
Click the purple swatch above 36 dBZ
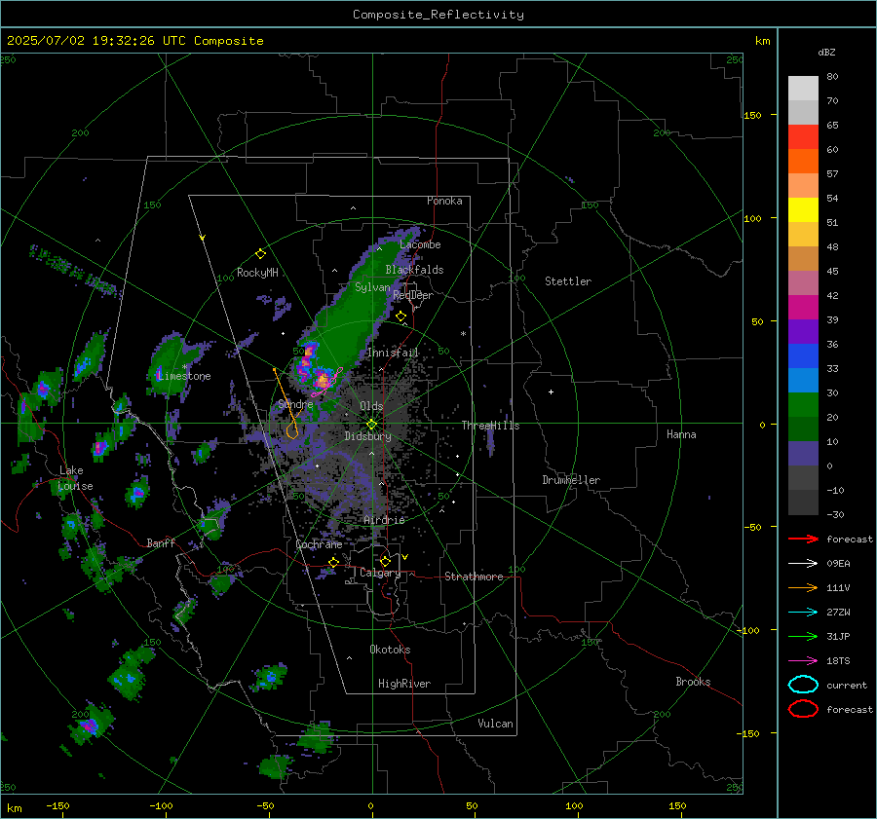(803, 331)
